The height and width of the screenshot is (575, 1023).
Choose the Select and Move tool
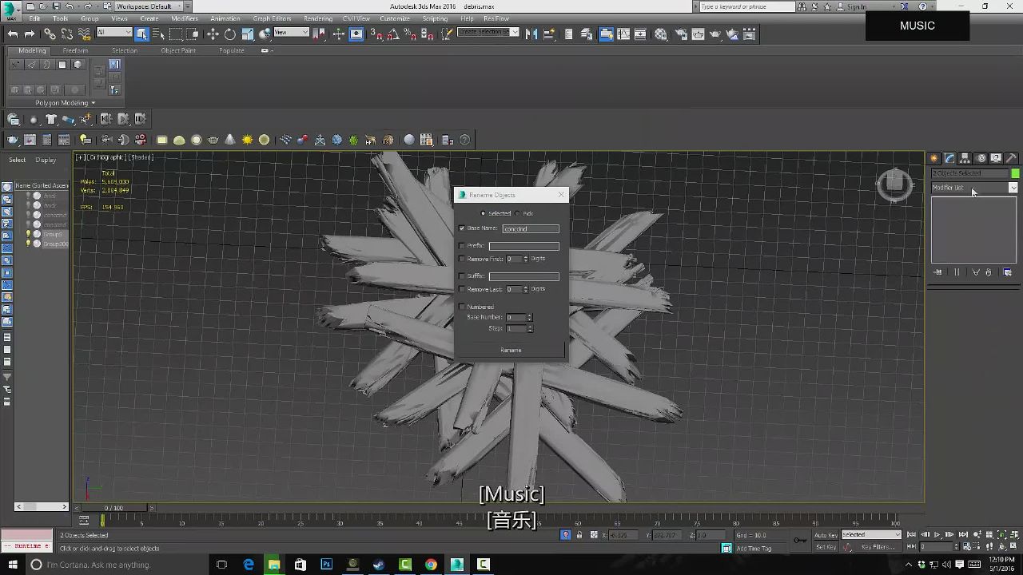213,34
